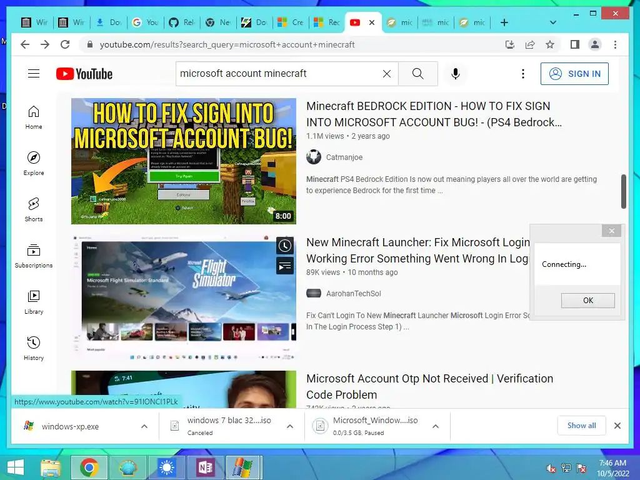This screenshot has width=640, height=480.
Task: Expand options for windows-xp.exe download
Action: tap(144, 426)
